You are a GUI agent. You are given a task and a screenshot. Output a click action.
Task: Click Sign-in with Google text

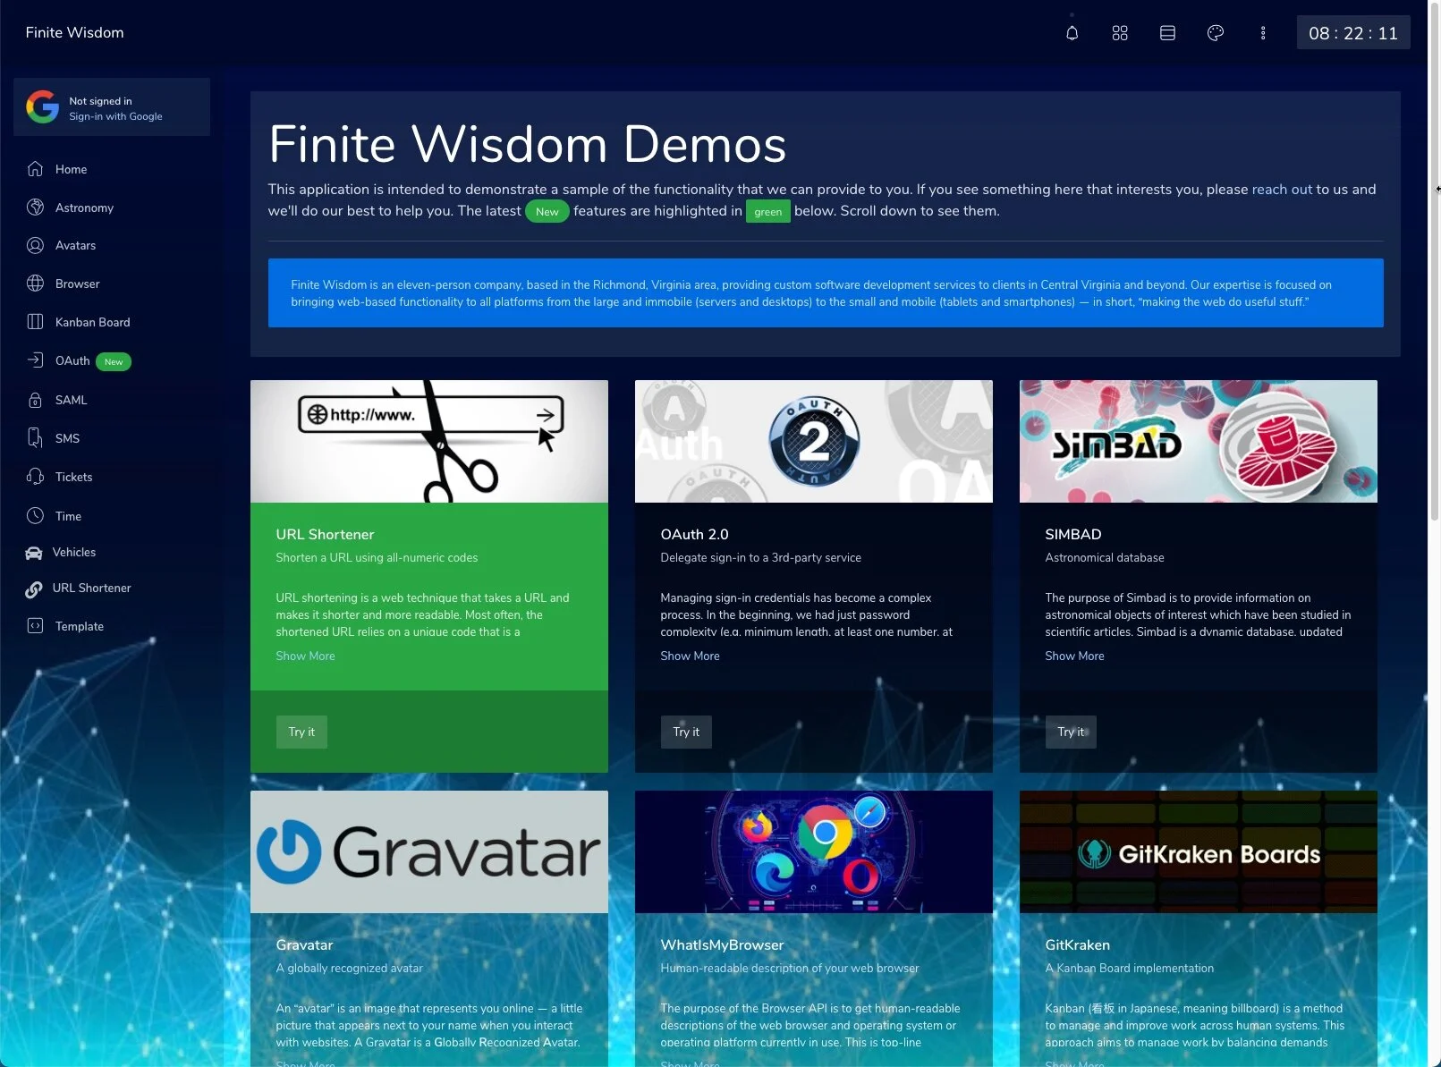click(x=115, y=116)
